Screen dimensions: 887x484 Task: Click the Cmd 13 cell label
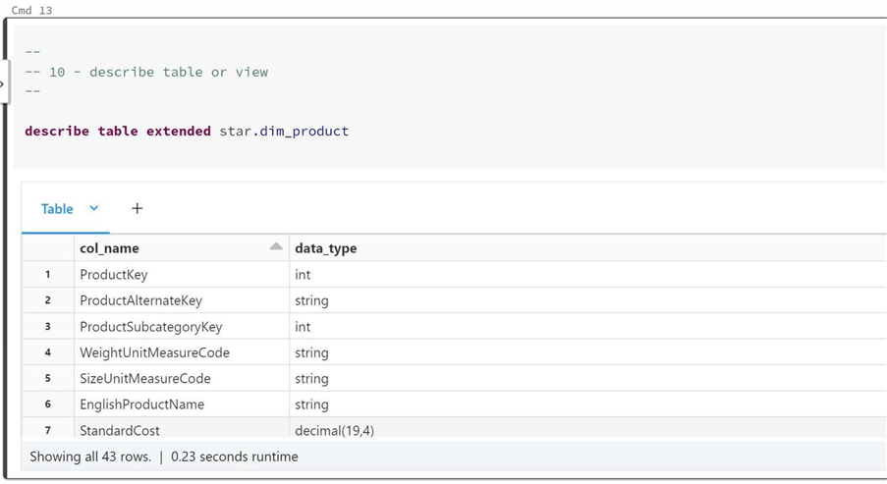click(31, 10)
